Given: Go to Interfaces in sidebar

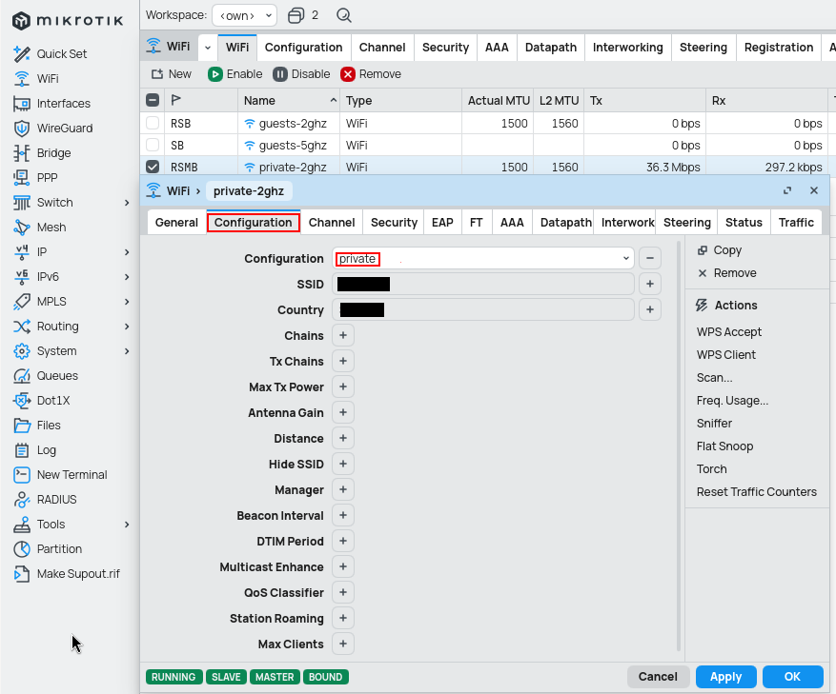Looking at the screenshot, I should 52,104.
